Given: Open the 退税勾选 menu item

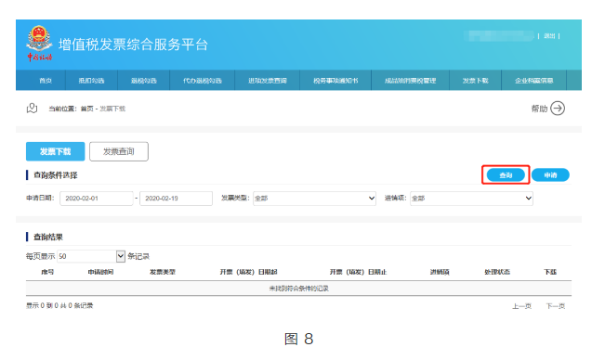Looking at the screenshot, I should (143, 81).
